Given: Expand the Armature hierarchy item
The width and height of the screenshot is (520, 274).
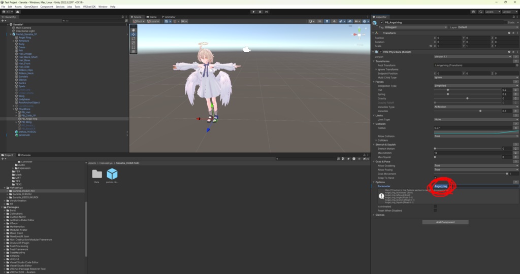Looking at the screenshot, I should [14, 41].
